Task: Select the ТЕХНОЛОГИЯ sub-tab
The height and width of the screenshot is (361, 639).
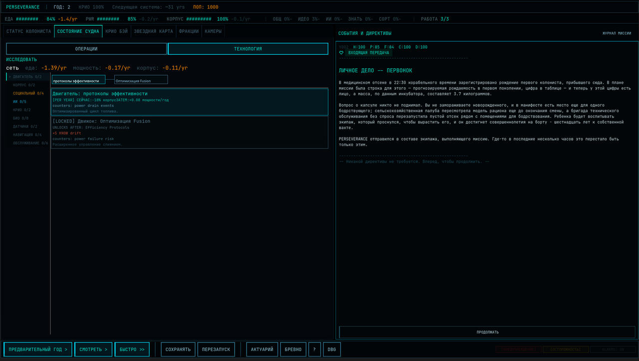Action: coord(248,49)
